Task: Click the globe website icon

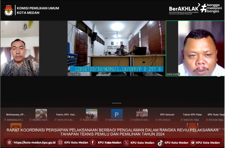Action: pos(9,142)
